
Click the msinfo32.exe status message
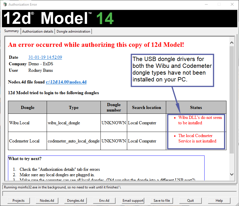point(62,187)
